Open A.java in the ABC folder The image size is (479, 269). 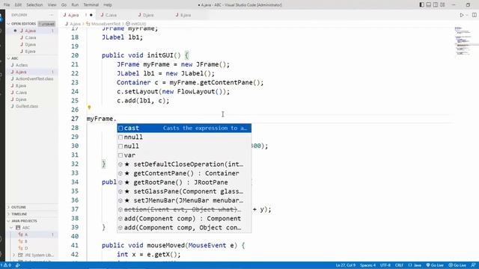(21, 72)
